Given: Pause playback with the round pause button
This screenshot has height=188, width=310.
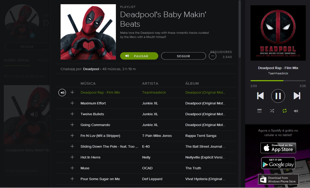Looking at the screenshot, I should pyautogui.click(x=278, y=96).
